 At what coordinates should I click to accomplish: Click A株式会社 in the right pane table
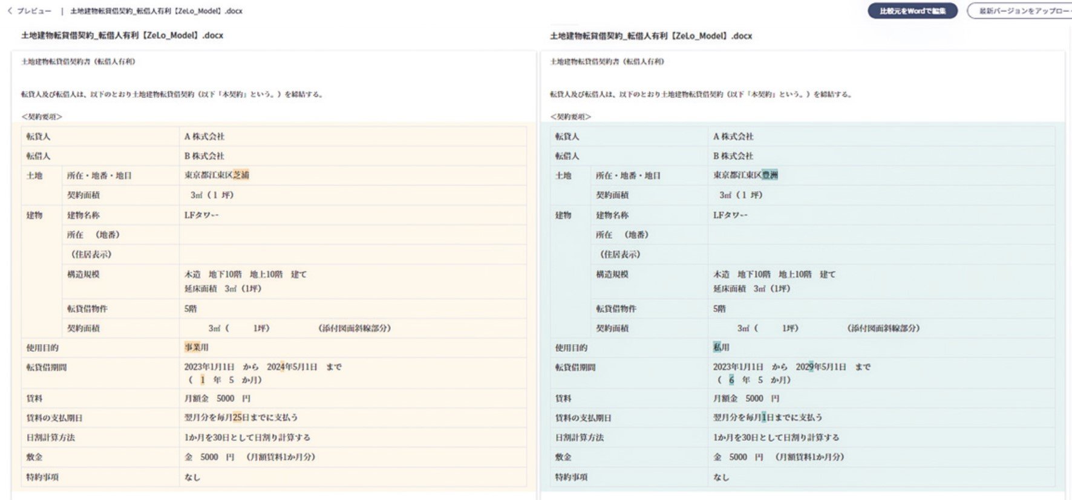tap(733, 137)
